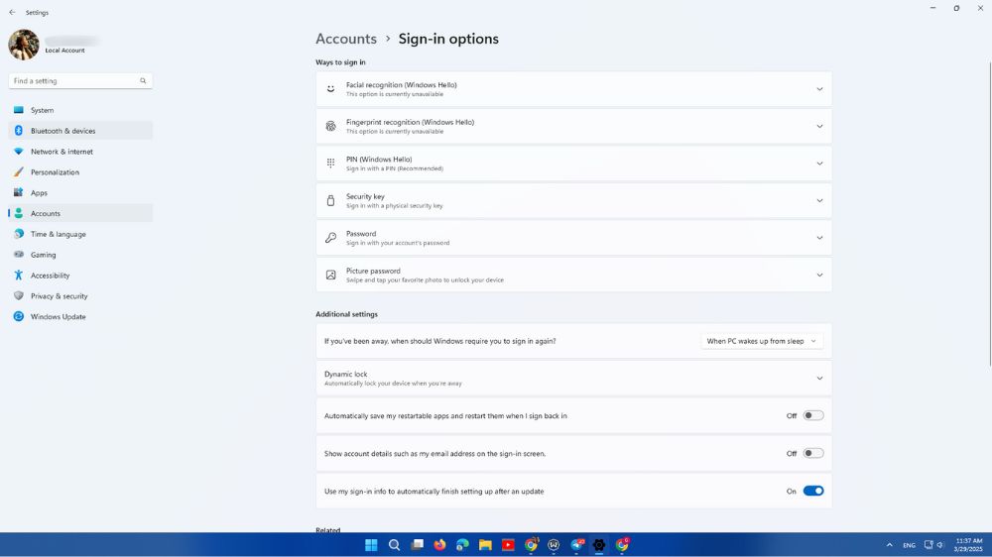Click the PIN keypad dots icon
The image size is (992, 557).
click(x=331, y=164)
